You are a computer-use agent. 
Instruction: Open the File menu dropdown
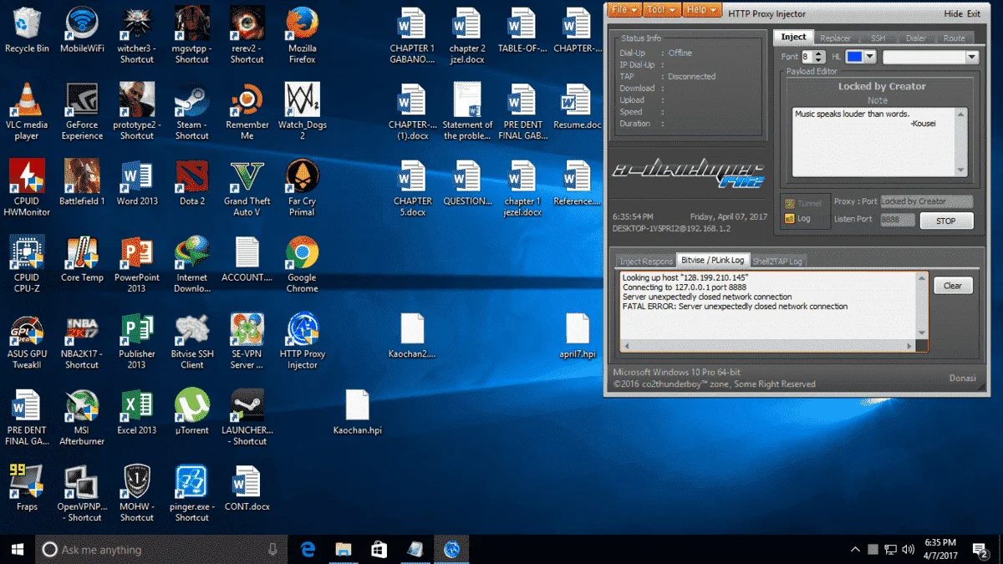coord(624,10)
